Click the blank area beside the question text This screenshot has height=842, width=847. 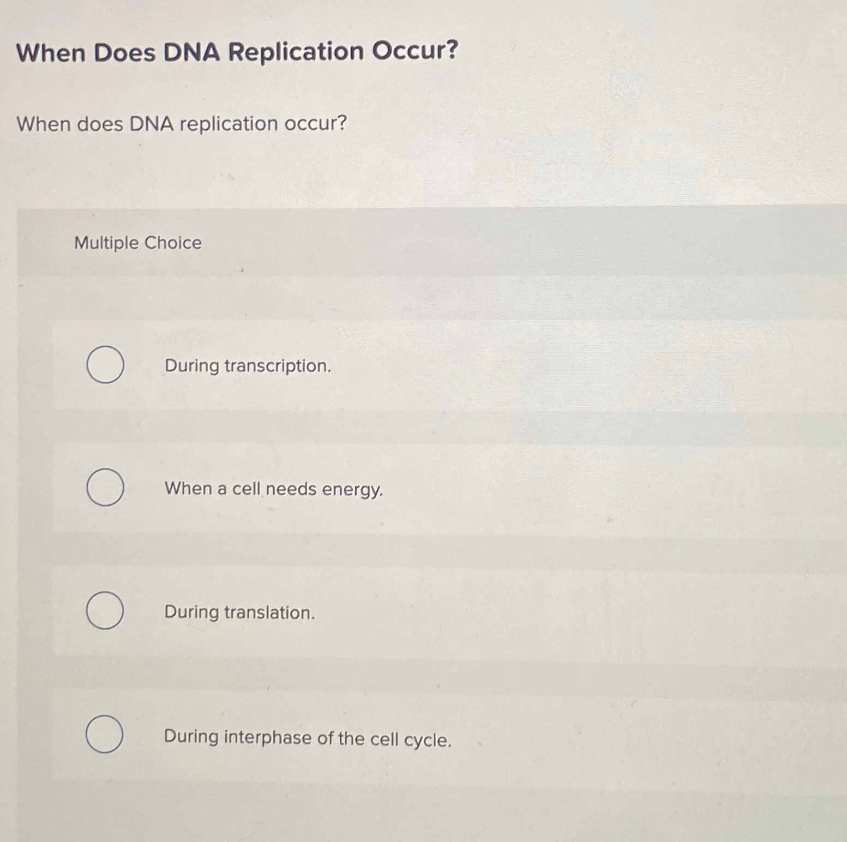click(545, 124)
